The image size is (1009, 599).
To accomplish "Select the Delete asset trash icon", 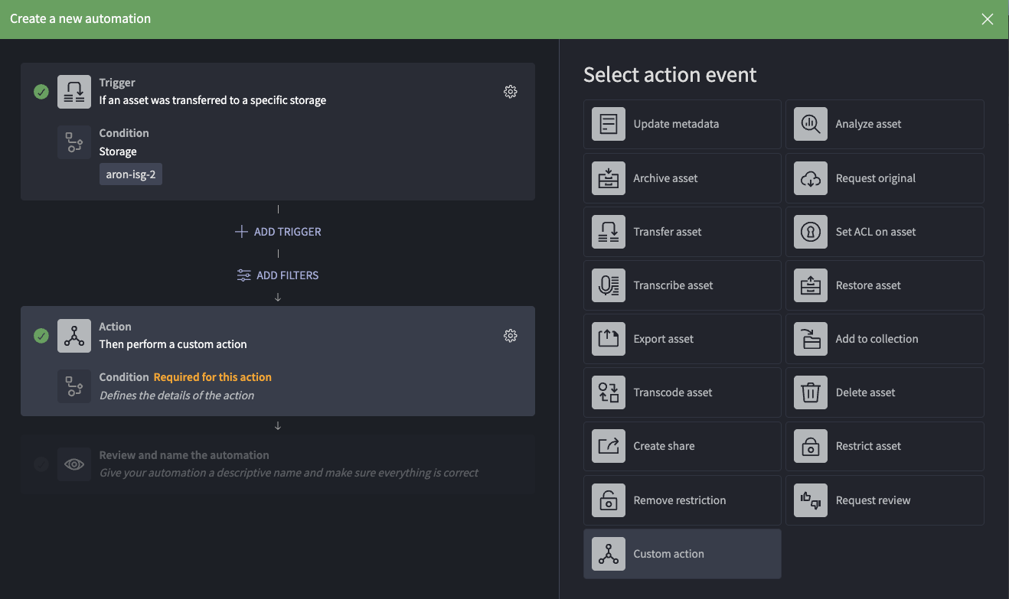I will point(811,392).
